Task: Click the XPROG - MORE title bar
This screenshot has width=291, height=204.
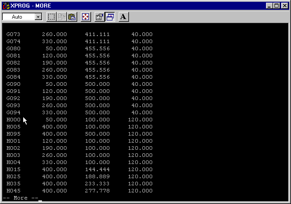Action: (x=134, y=6)
